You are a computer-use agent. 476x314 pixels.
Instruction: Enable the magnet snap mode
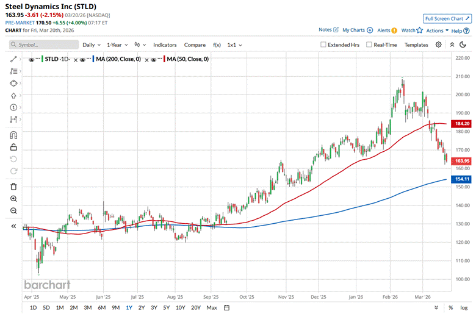coord(13,135)
